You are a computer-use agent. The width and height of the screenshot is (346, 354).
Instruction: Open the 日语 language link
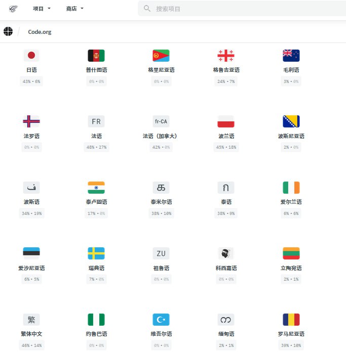pyautogui.click(x=31, y=70)
